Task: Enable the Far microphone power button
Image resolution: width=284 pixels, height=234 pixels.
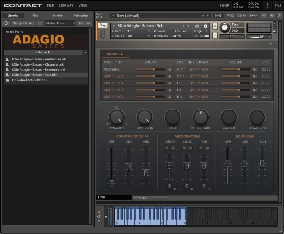Action: tap(201, 148)
